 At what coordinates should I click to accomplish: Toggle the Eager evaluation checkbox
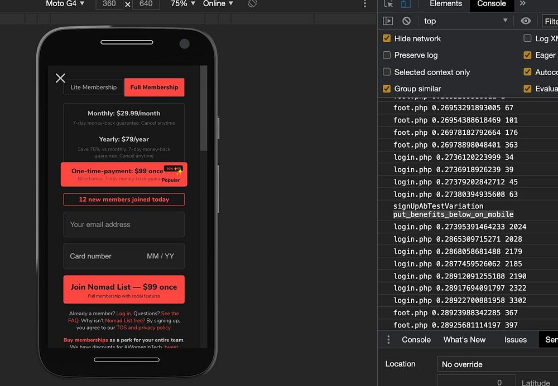click(527, 55)
